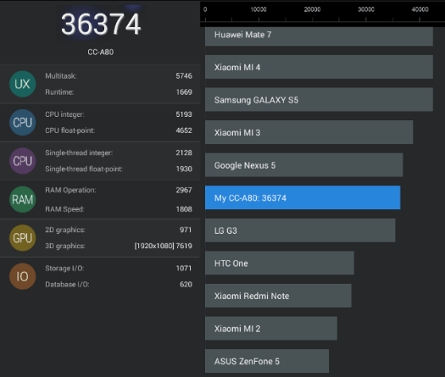445x377 pixels.
Task: Pick the Xiaomi MI 3 bar
Action: pos(309,132)
